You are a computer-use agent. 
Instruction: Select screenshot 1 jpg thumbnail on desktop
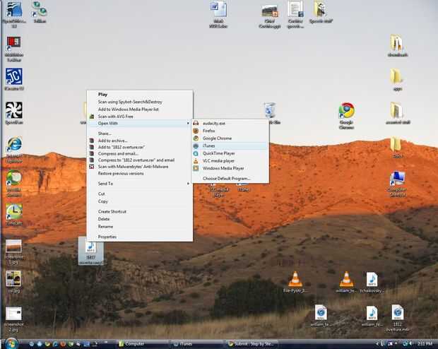13,247
